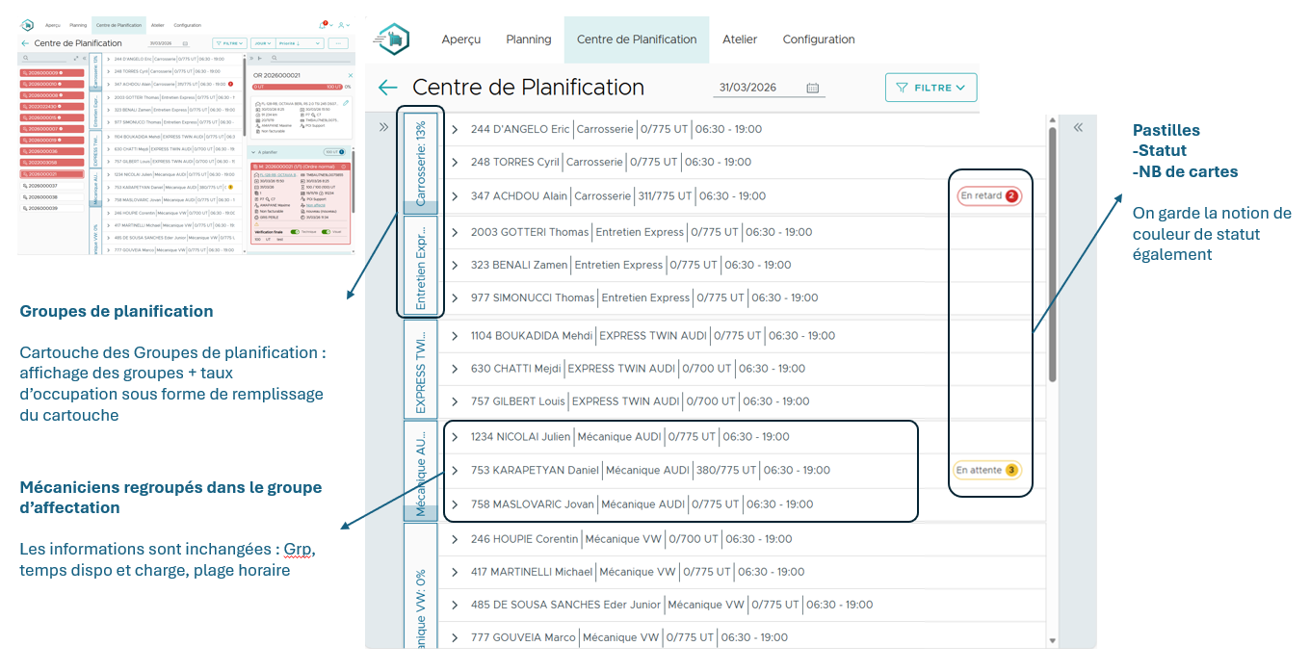The width and height of the screenshot is (1310, 671).
Task: Expand the large 753 KARAPETYAN Daniel row
Action: [455, 471]
